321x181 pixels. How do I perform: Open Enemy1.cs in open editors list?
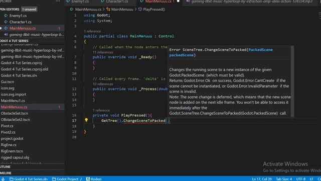[18, 16]
